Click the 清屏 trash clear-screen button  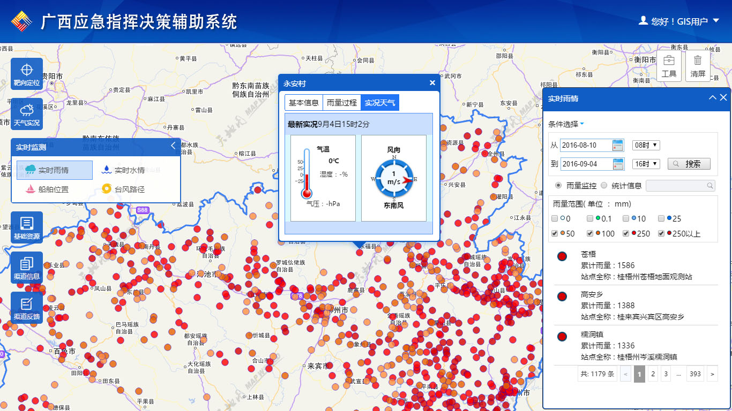click(698, 66)
